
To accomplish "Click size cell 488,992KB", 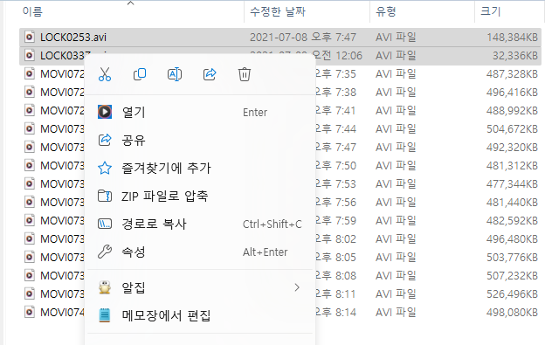I will 513,111.
